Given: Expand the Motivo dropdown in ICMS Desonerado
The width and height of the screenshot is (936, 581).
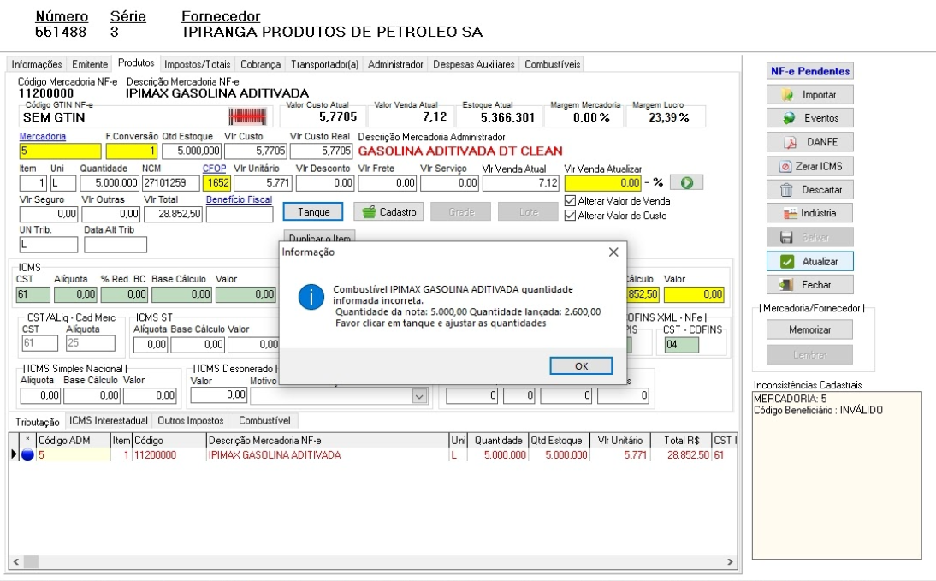Looking at the screenshot, I should tap(419, 396).
